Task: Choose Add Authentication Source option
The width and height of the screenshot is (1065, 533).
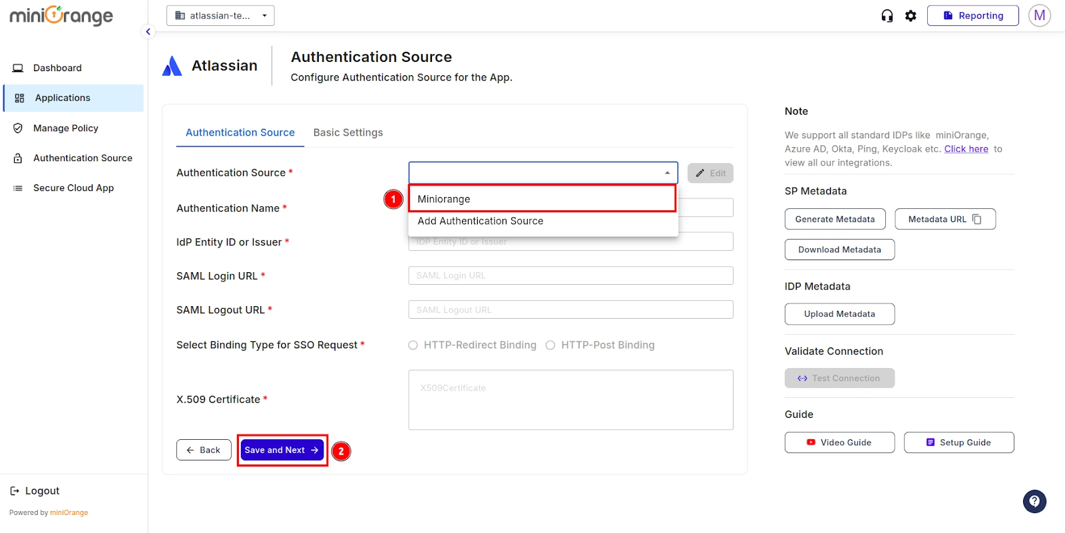Action: tap(543, 221)
